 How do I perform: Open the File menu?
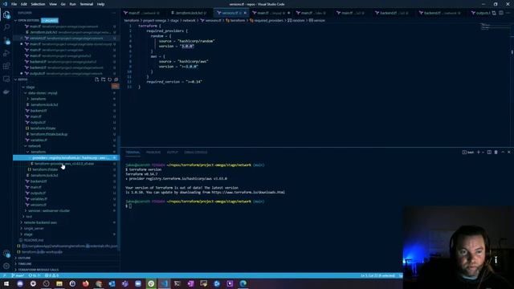[14, 4]
